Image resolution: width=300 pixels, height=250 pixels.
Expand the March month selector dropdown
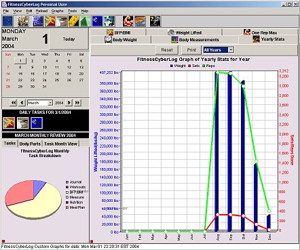[40, 103]
